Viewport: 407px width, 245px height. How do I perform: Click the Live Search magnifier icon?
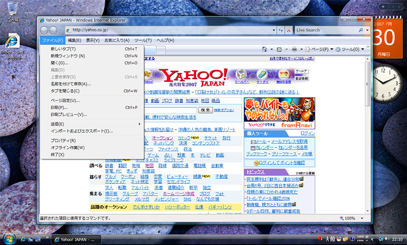[361, 30]
